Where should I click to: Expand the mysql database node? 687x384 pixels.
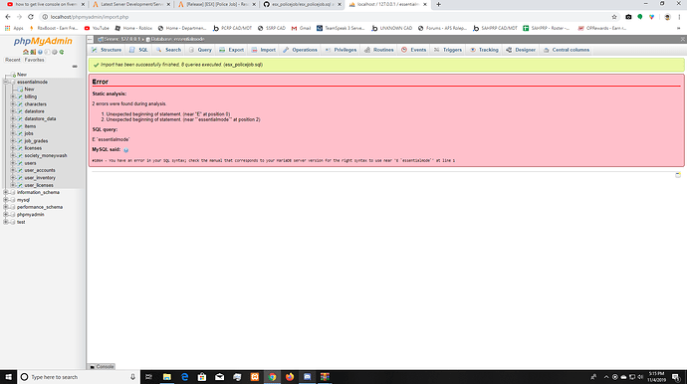(6, 200)
